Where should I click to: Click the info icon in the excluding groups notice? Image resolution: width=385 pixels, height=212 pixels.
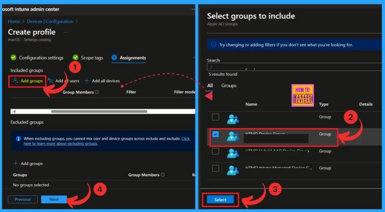click(18, 139)
